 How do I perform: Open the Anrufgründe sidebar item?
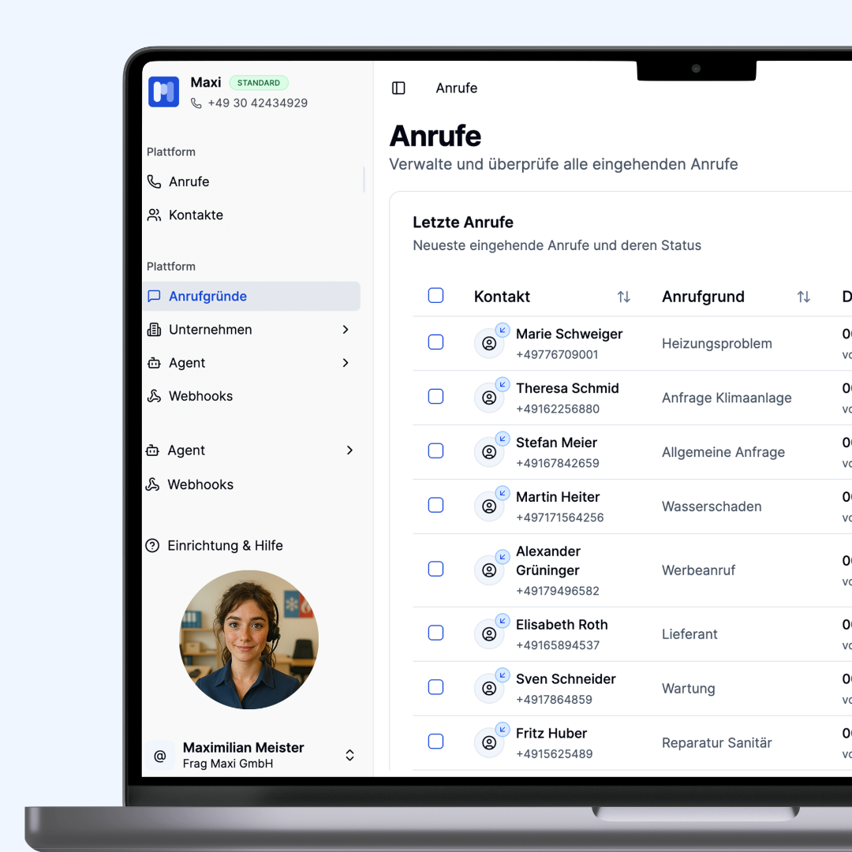click(207, 297)
